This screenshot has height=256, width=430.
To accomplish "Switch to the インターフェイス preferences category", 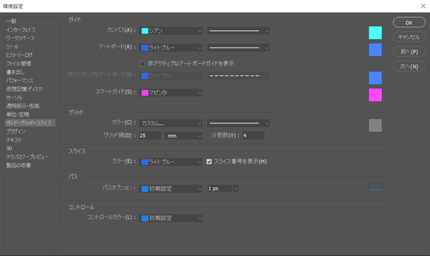I will (21, 30).
